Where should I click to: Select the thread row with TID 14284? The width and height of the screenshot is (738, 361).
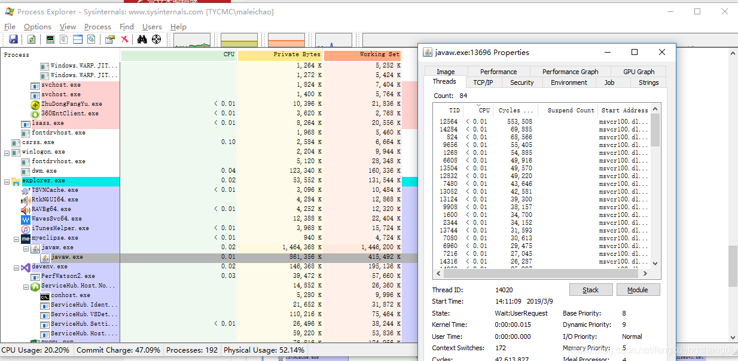tap(541, 130)
